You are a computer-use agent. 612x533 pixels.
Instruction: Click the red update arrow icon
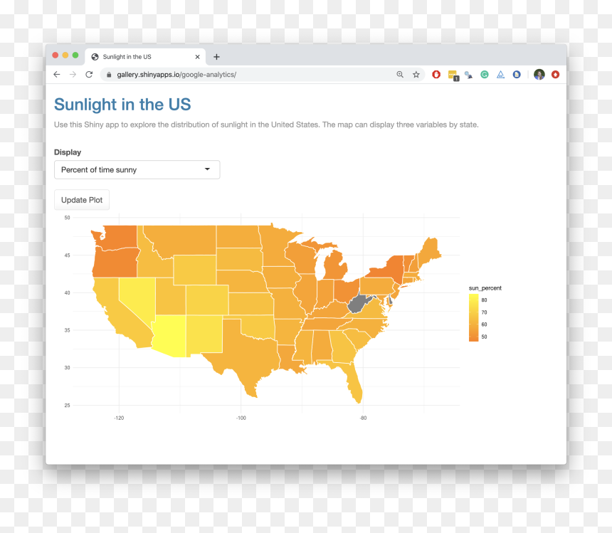click(x=555, y=75)
